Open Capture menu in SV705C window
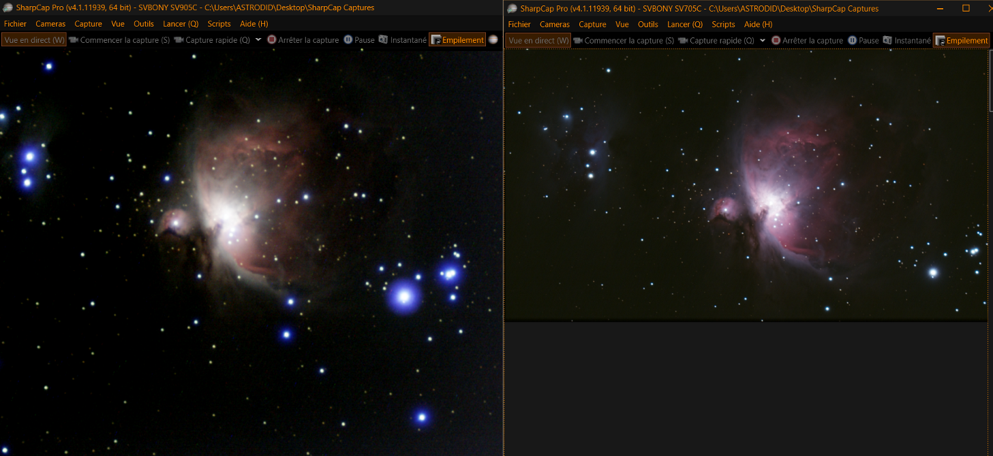Viewport: 993px width, 456px height. pos(592,24)
